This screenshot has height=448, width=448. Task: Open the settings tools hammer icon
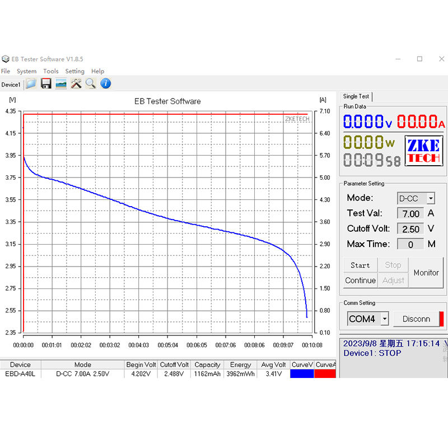pos(76,83)
